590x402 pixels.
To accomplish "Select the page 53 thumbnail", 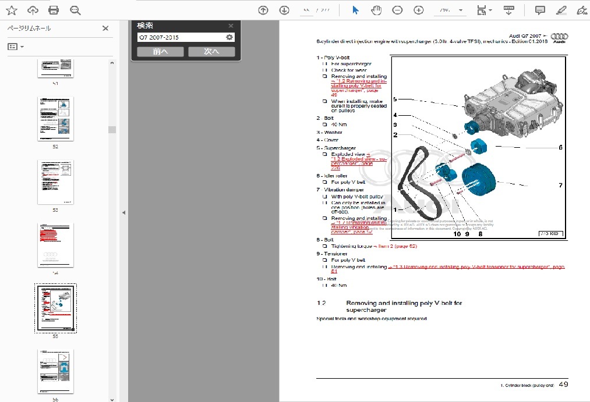I will 55,182.
